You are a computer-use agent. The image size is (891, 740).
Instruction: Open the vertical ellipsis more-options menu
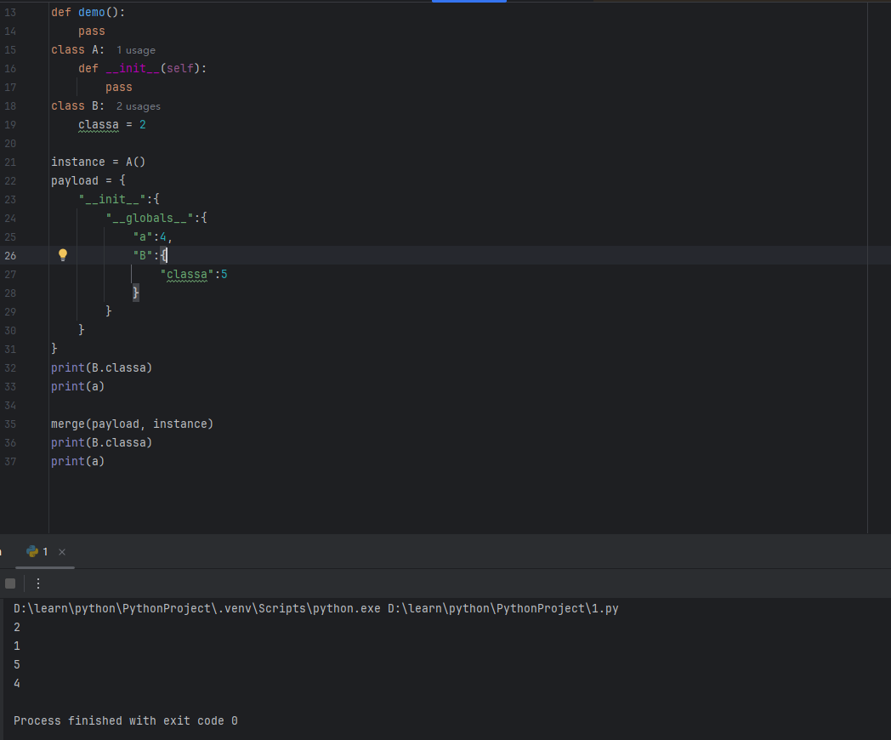[38, 583]
